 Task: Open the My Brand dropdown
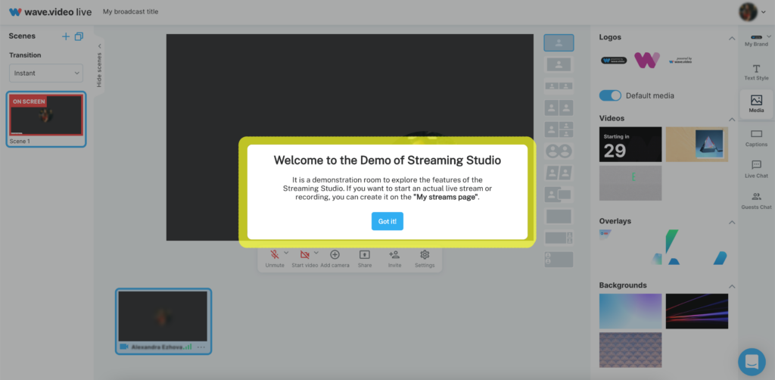point(757,41)
